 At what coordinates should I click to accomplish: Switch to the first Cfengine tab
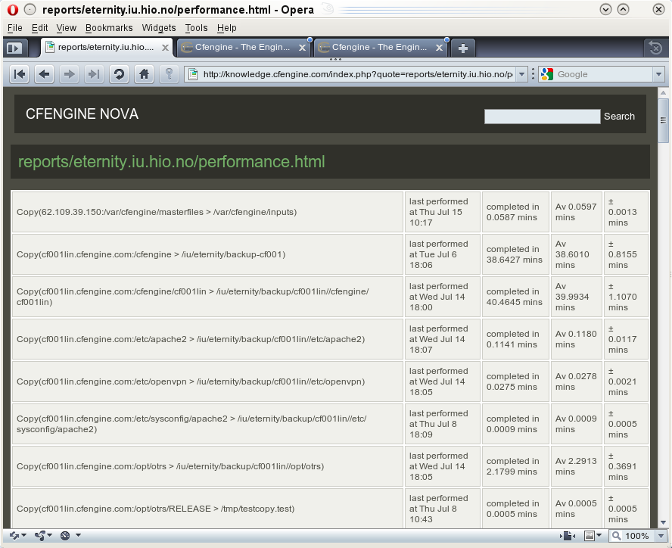coord(243,47)
